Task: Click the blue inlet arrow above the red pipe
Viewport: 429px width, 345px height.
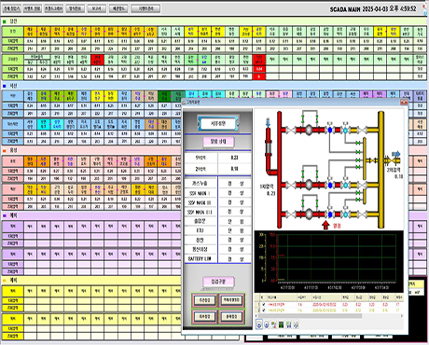Action: click(268, 122)
